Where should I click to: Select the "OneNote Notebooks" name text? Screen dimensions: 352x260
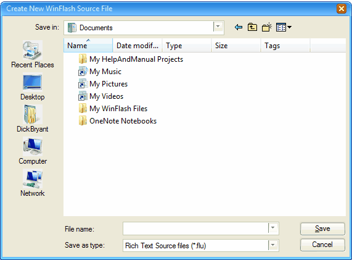pos(123,121)
